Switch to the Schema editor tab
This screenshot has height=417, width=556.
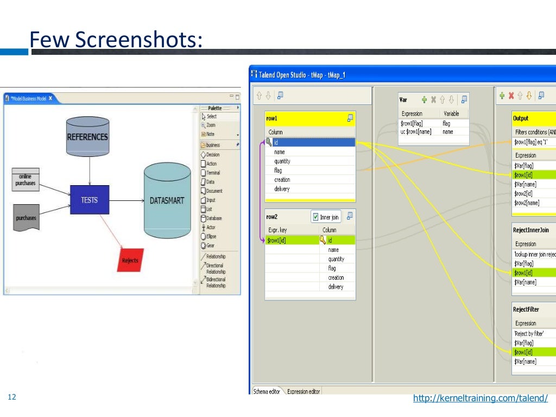click(267, 391)
